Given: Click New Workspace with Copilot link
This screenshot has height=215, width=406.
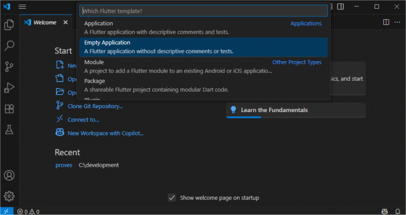Looking at the screenshot, I should (105, 133).
